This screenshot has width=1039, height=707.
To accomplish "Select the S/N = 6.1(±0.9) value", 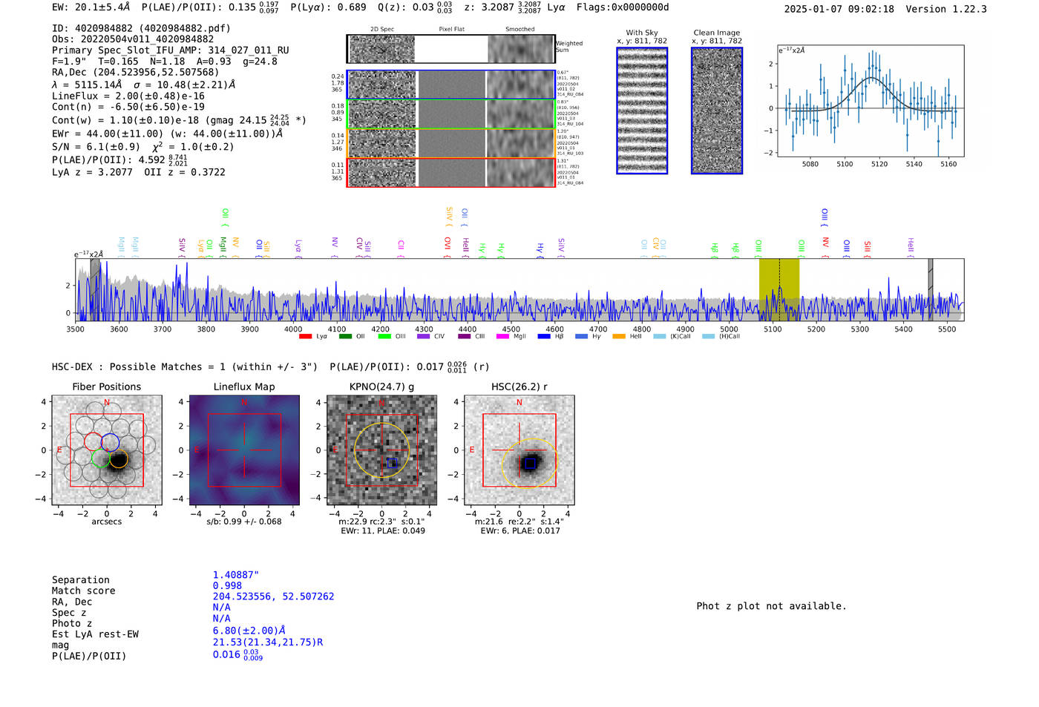I will [96, 147].
